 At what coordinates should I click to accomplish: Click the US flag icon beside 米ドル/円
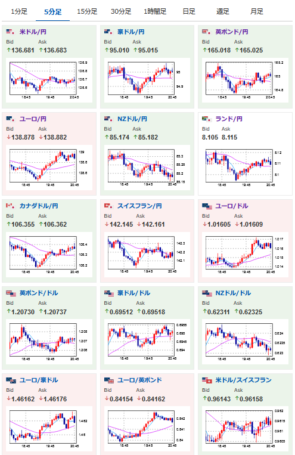tap(11, 32)
